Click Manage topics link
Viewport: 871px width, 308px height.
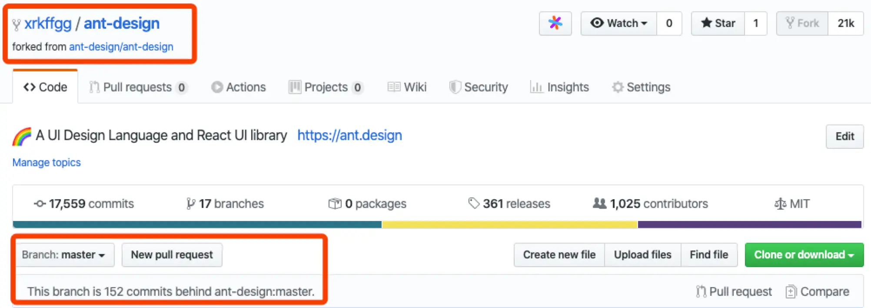47,162
